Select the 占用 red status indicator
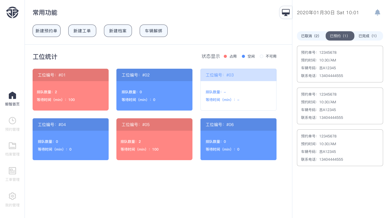Viewport: 388px width, 218px height. (225, 56)
